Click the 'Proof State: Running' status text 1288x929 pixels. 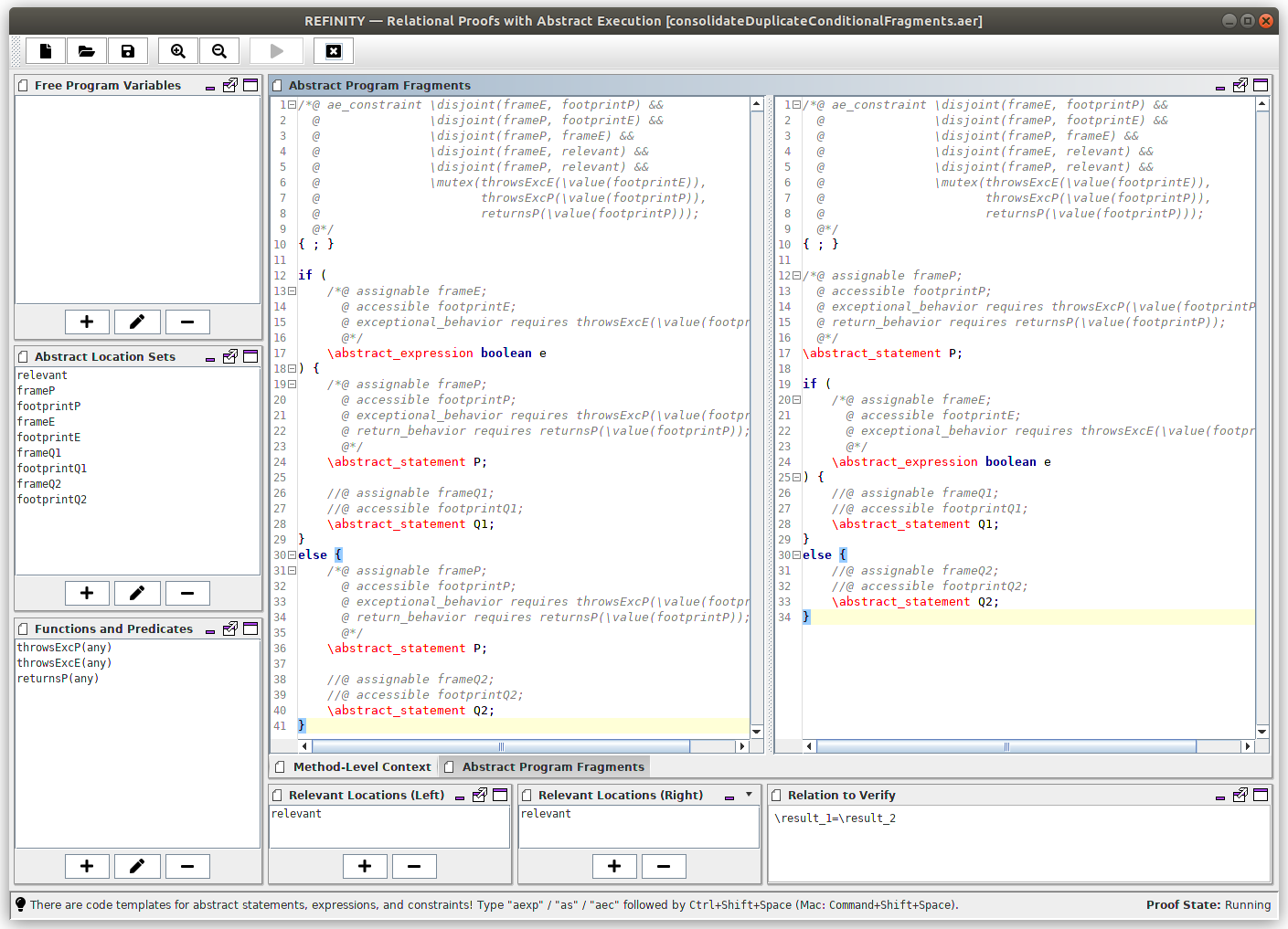pos(1208,905)
